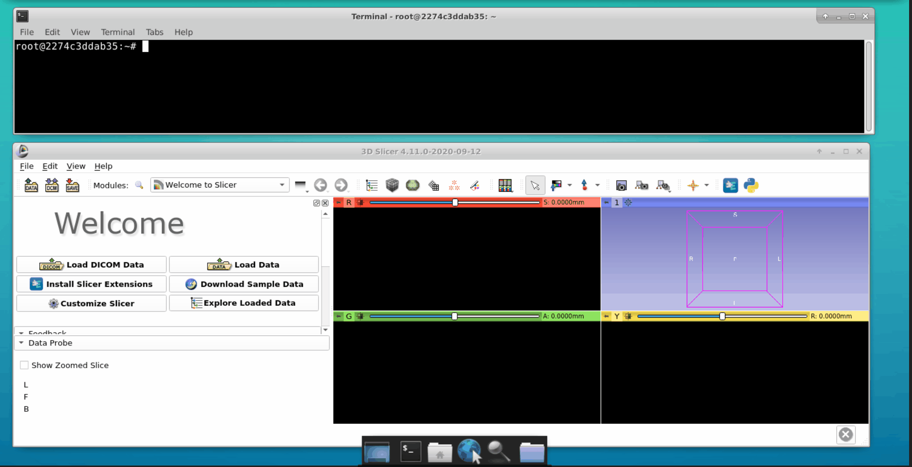Open dropdown arrow next to window/level icon
This screenshot has height=467, width=912.
[x=570, y=185]
